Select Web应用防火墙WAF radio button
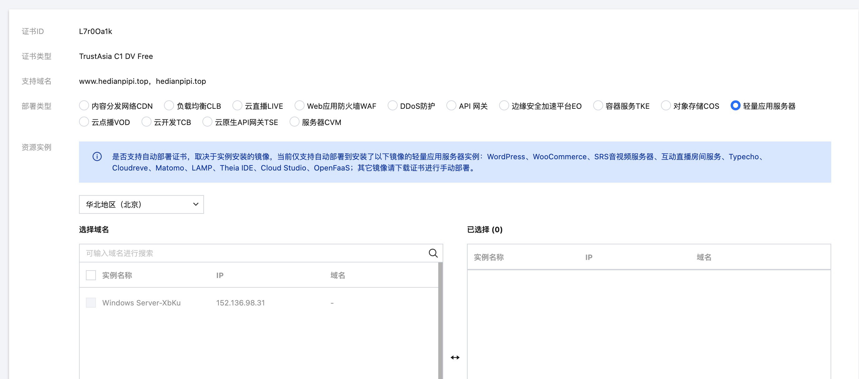The image size is (859, 379). pyautogui.click(x=299, y=106)
